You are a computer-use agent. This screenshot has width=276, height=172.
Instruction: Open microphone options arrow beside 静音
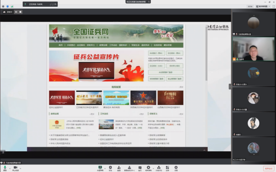10,168
